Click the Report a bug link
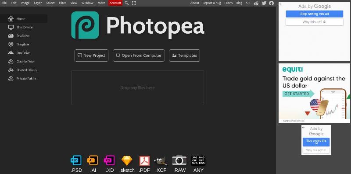Viewport: 351px width, 174px height. [212, 3]
